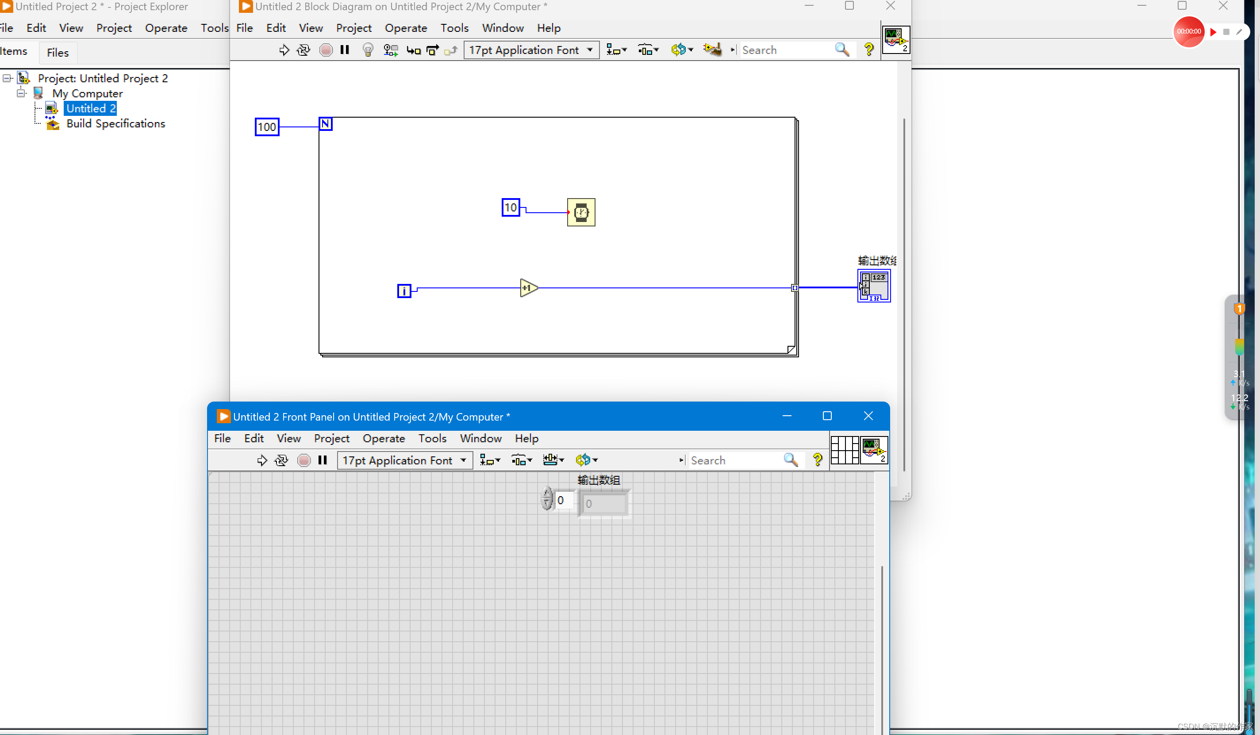The width and height of the screenshot is (1260, 735).
Task: Click the array indicator terminal on diagram
Action: (873, 286)
